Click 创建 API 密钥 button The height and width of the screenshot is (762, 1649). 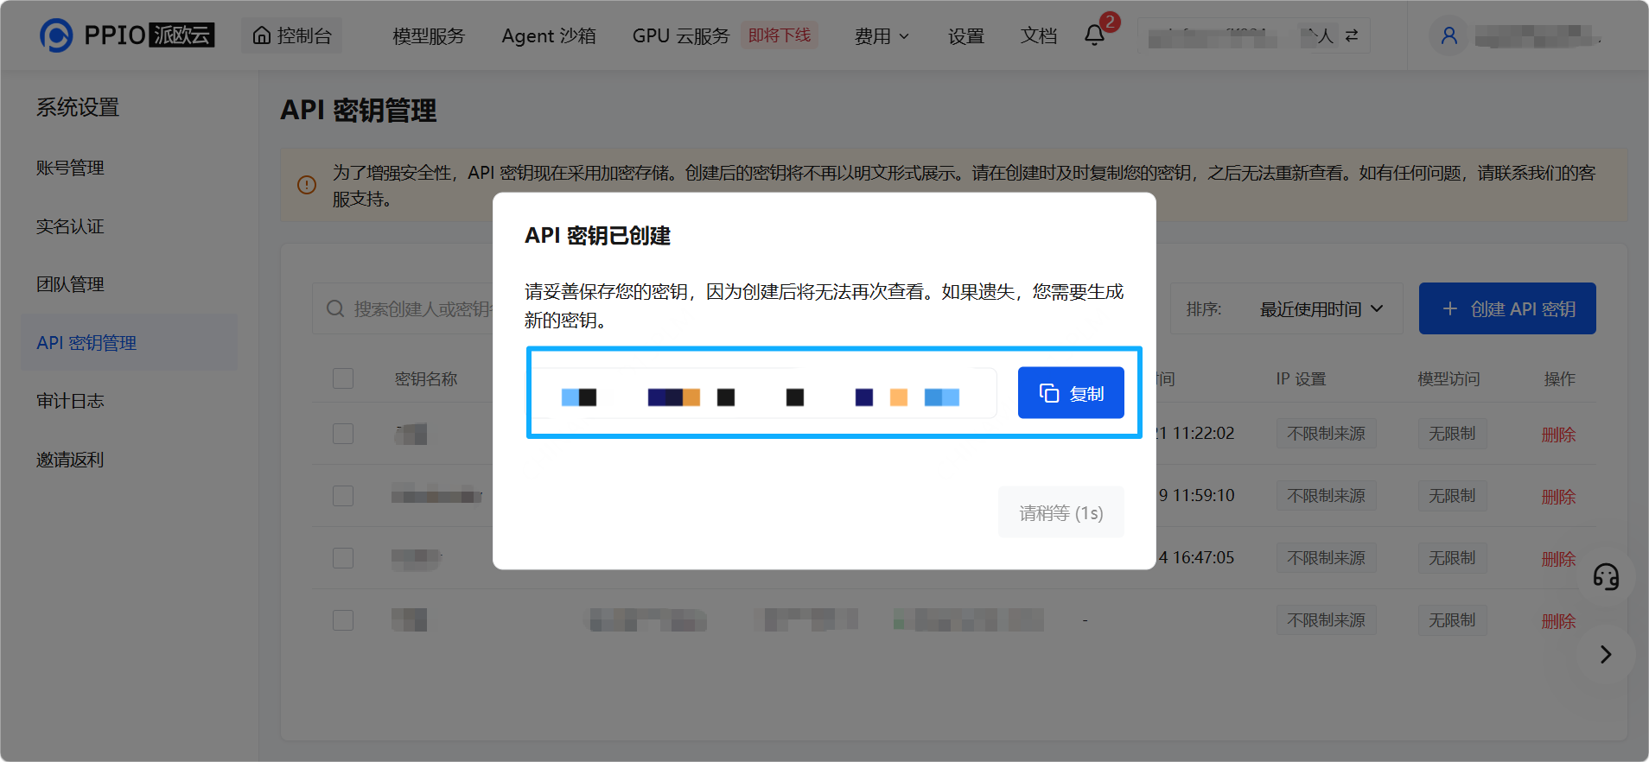(1507, 308)
